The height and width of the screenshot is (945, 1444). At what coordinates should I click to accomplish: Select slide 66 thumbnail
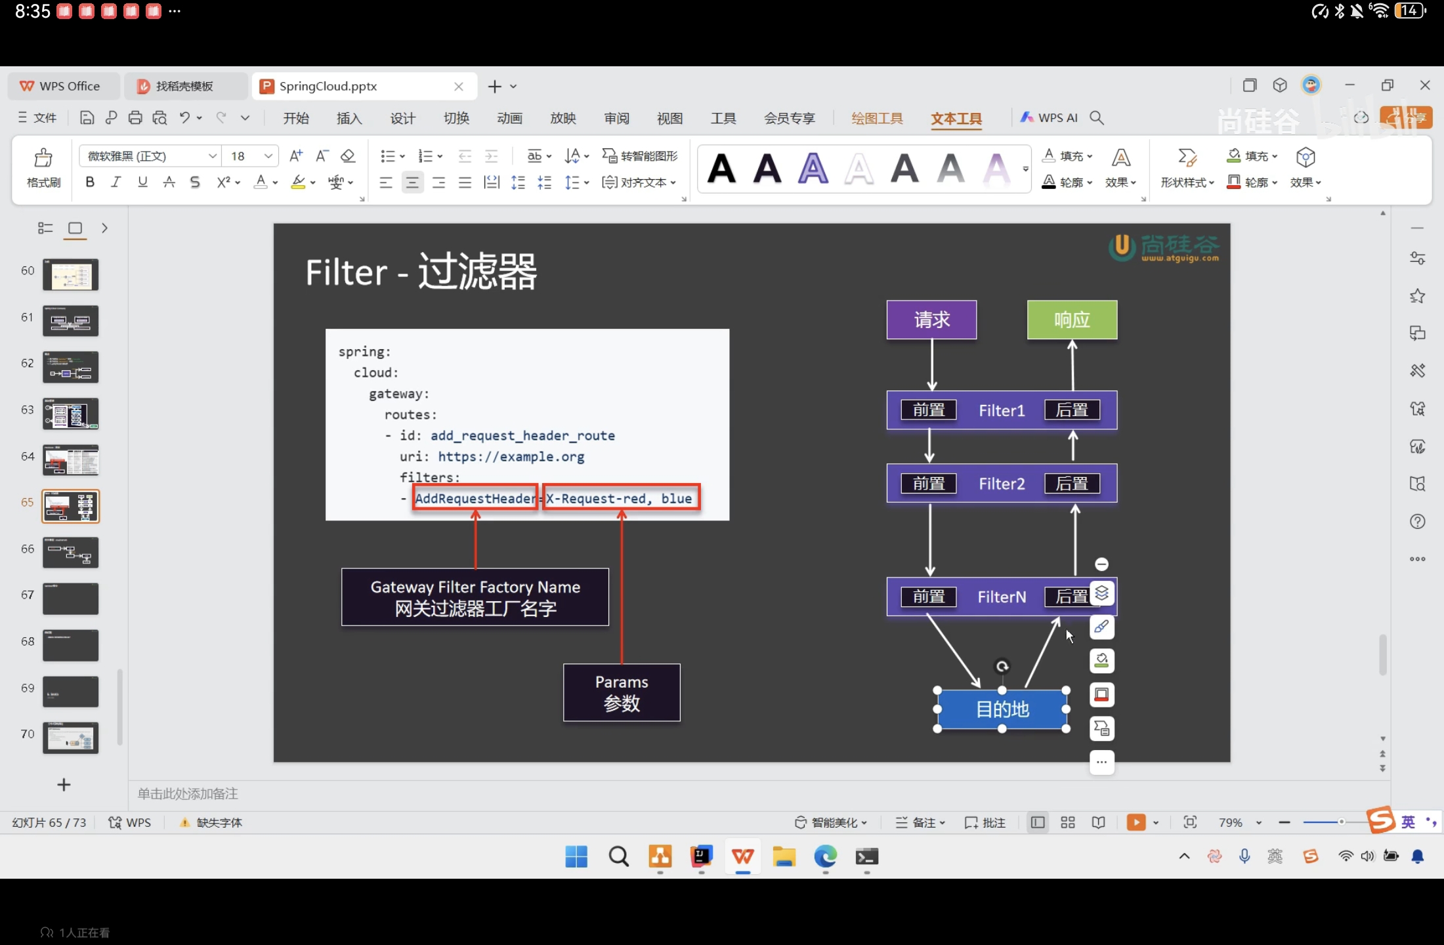[70, 552]
